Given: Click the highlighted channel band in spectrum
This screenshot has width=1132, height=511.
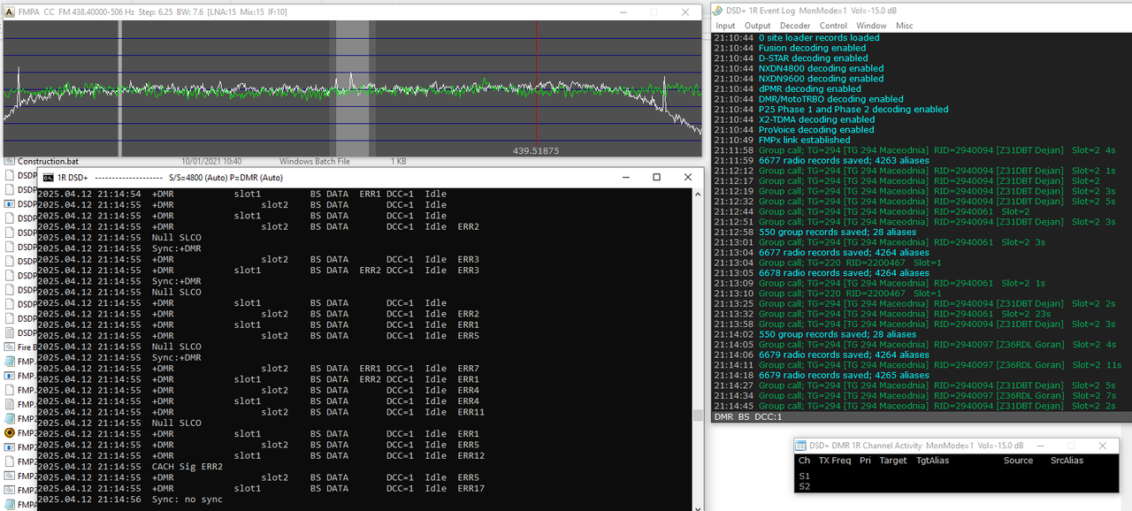Looking at the screenshot, I should pyautogui.click(x=351, y=88).
